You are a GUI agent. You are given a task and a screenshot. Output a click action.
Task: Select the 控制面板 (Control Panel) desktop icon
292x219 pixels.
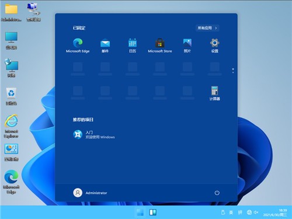(x=11, y=152)
